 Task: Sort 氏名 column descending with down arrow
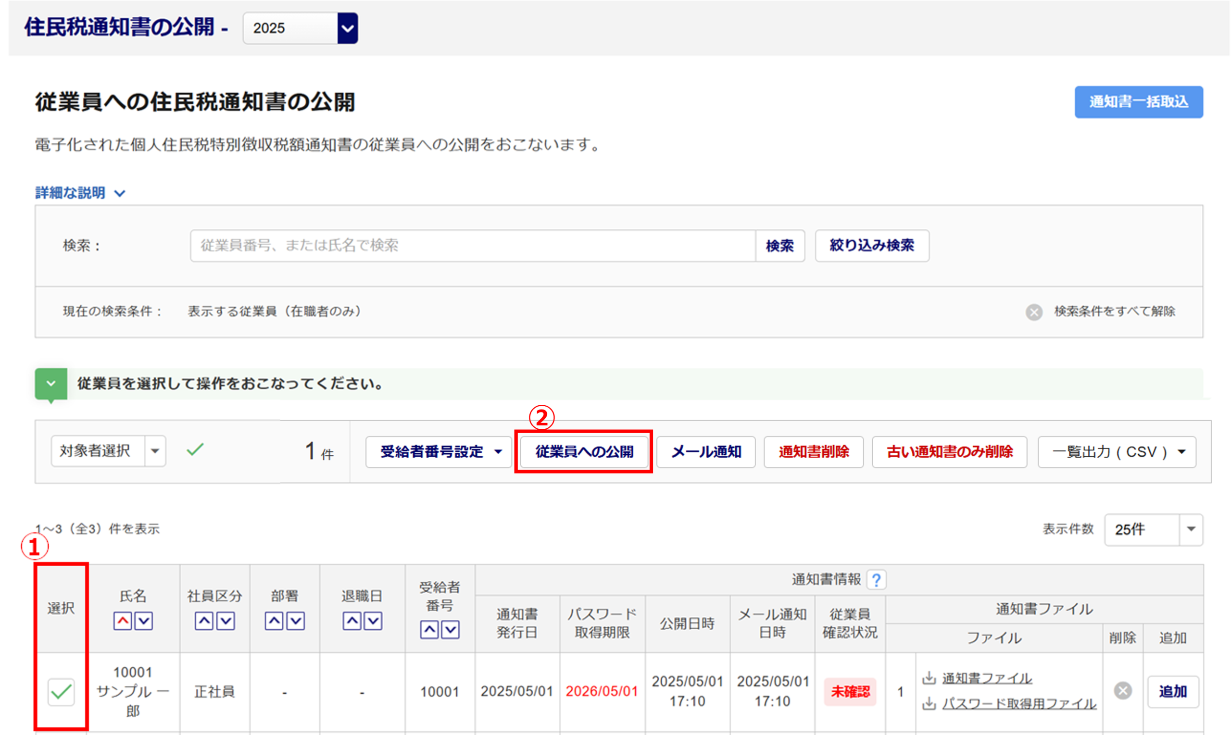(144, 621)
